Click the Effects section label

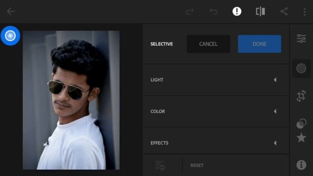pos(159,143)
